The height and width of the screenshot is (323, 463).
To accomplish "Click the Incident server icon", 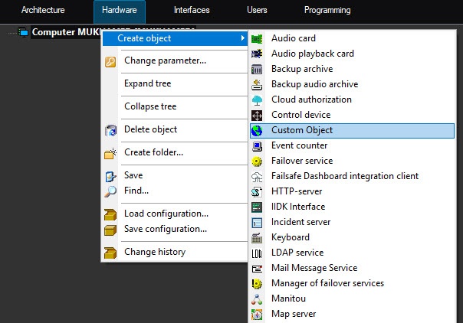I will pos(258,222).
